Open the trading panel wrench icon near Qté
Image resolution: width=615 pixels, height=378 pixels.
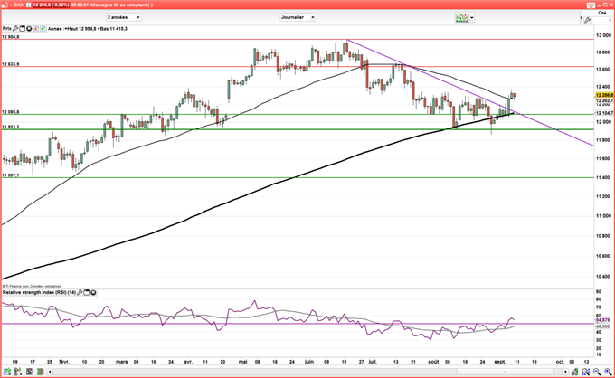point(587,20)
